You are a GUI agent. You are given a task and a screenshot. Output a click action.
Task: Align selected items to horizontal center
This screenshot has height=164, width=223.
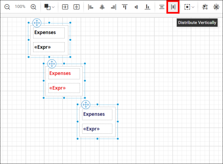(x=102, y=7)
